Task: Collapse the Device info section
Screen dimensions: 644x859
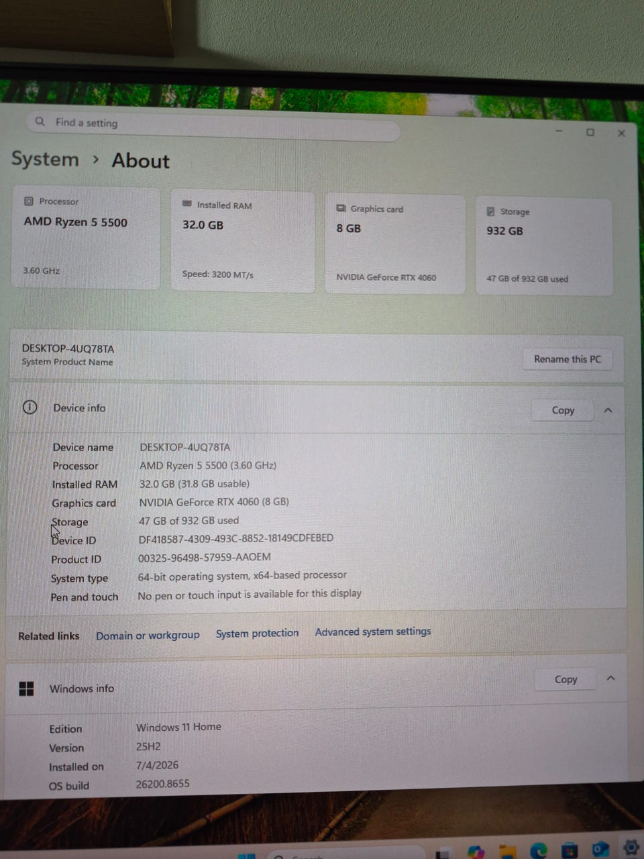Action: [608, 410]
